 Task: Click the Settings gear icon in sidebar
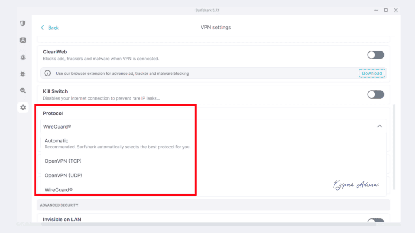click(23, 108)
